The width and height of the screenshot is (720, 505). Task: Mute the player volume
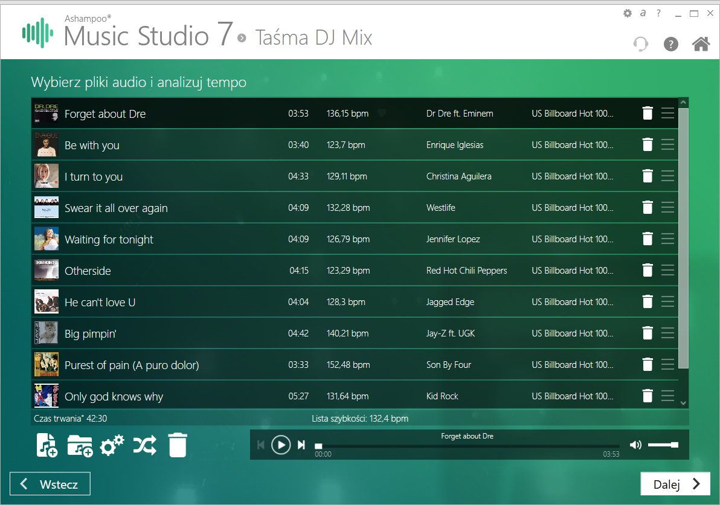pos(635,445)
